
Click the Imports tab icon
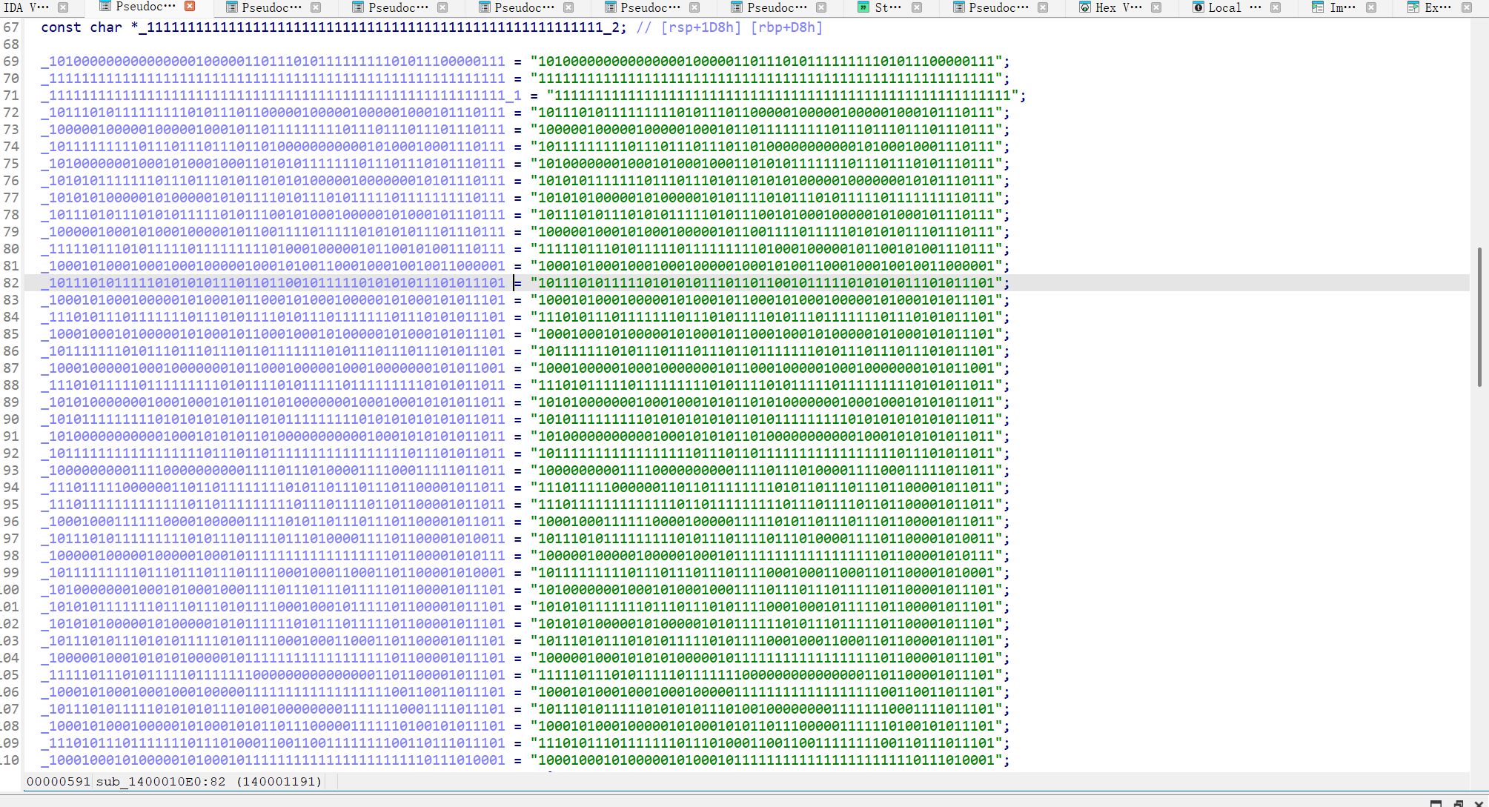(x=1318, y=7)
